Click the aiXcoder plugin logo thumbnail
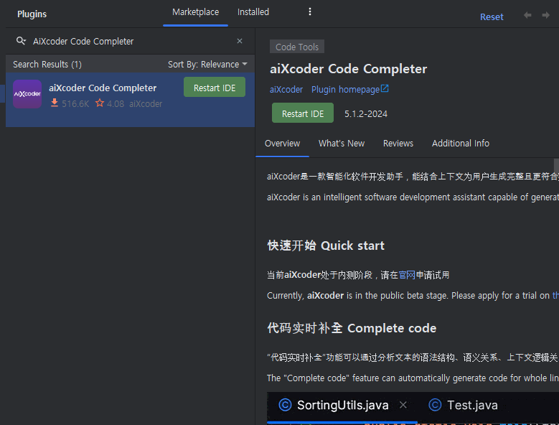This screenshot has height=425, width=559. pyautogui.click(x=27, y=94)
